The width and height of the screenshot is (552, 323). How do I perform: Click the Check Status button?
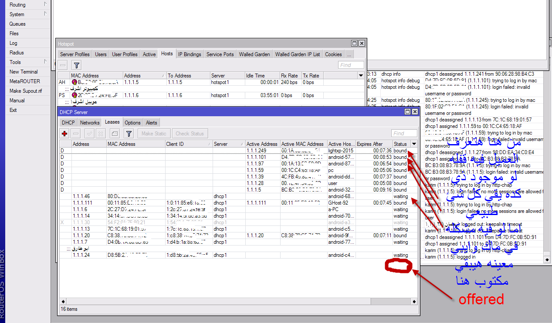190,134
